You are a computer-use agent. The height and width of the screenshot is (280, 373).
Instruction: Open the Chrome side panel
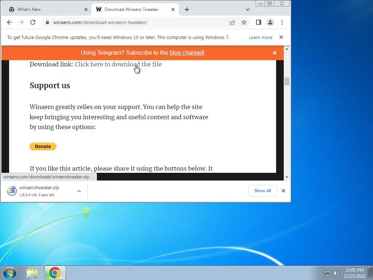tap(259, 22)
